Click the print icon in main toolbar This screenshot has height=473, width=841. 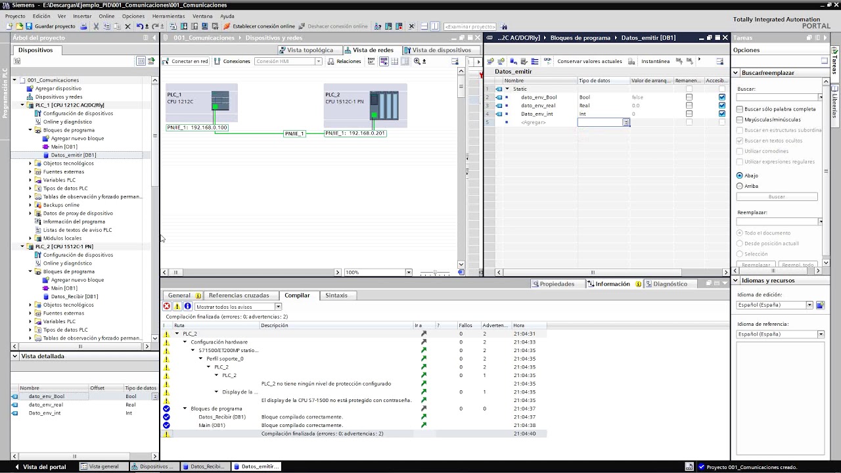(83, 26)
